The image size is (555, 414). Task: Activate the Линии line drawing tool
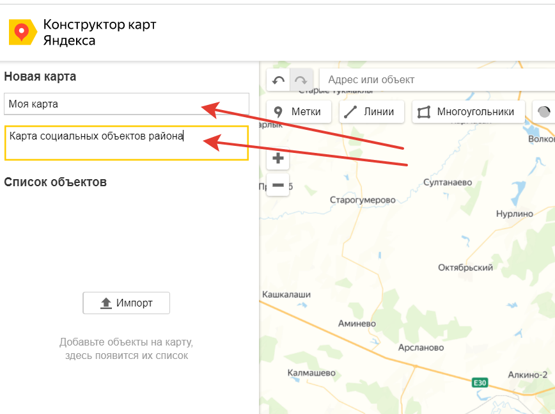click(370, 111)
